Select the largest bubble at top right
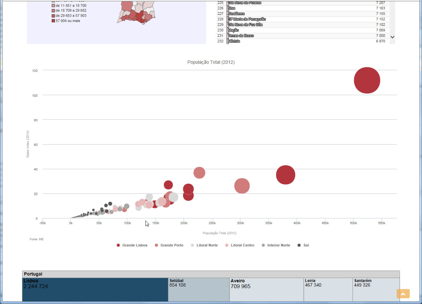Viewport: 422px width, 304px height. (x=367, y=80)
